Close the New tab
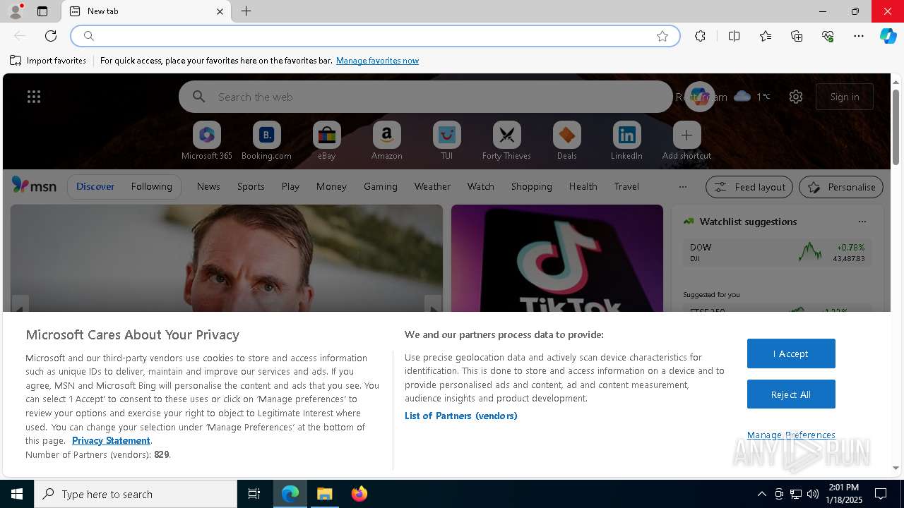The image size is (904, 508). [x=220, y=11]
